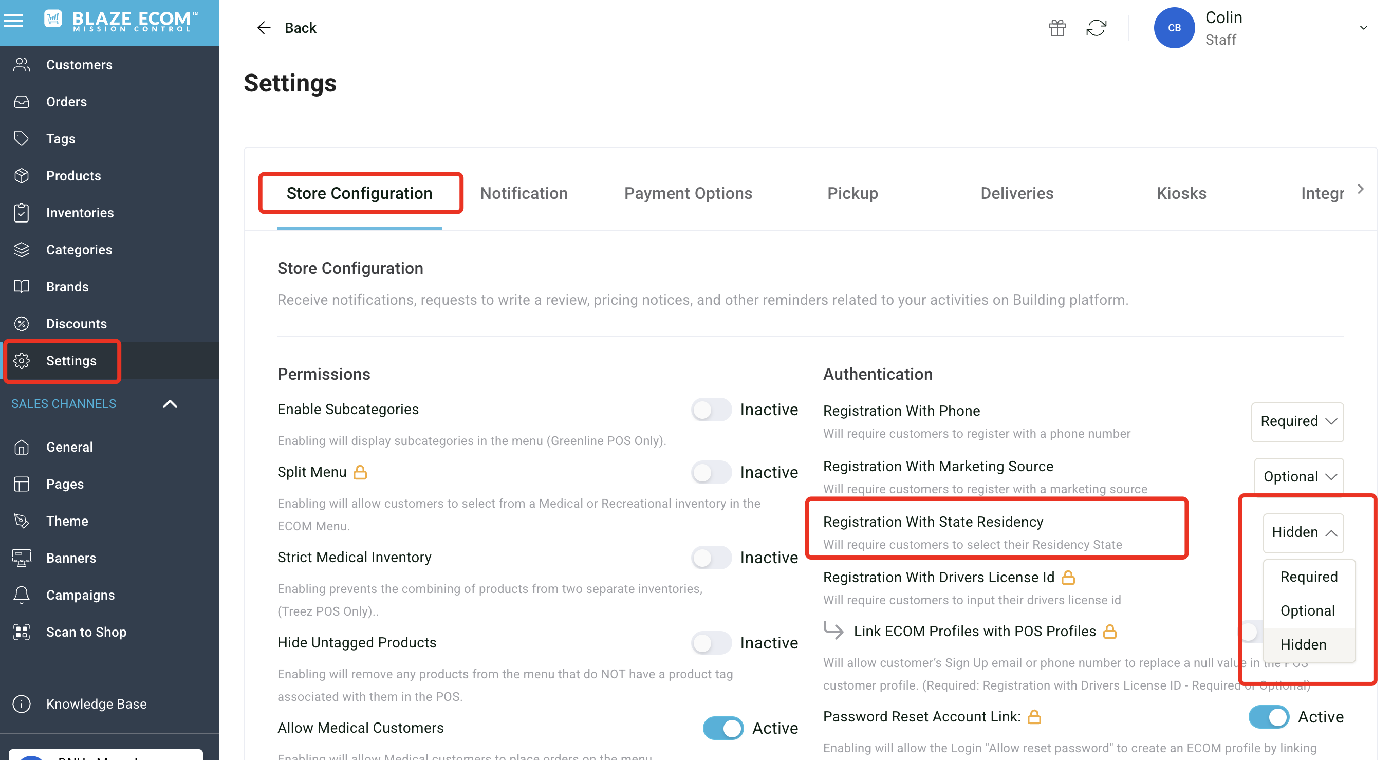The width and height of the screenshot is (1392, 760).
Task: Switch to the Deliveries tab
Action: (x=1016, y=193)
